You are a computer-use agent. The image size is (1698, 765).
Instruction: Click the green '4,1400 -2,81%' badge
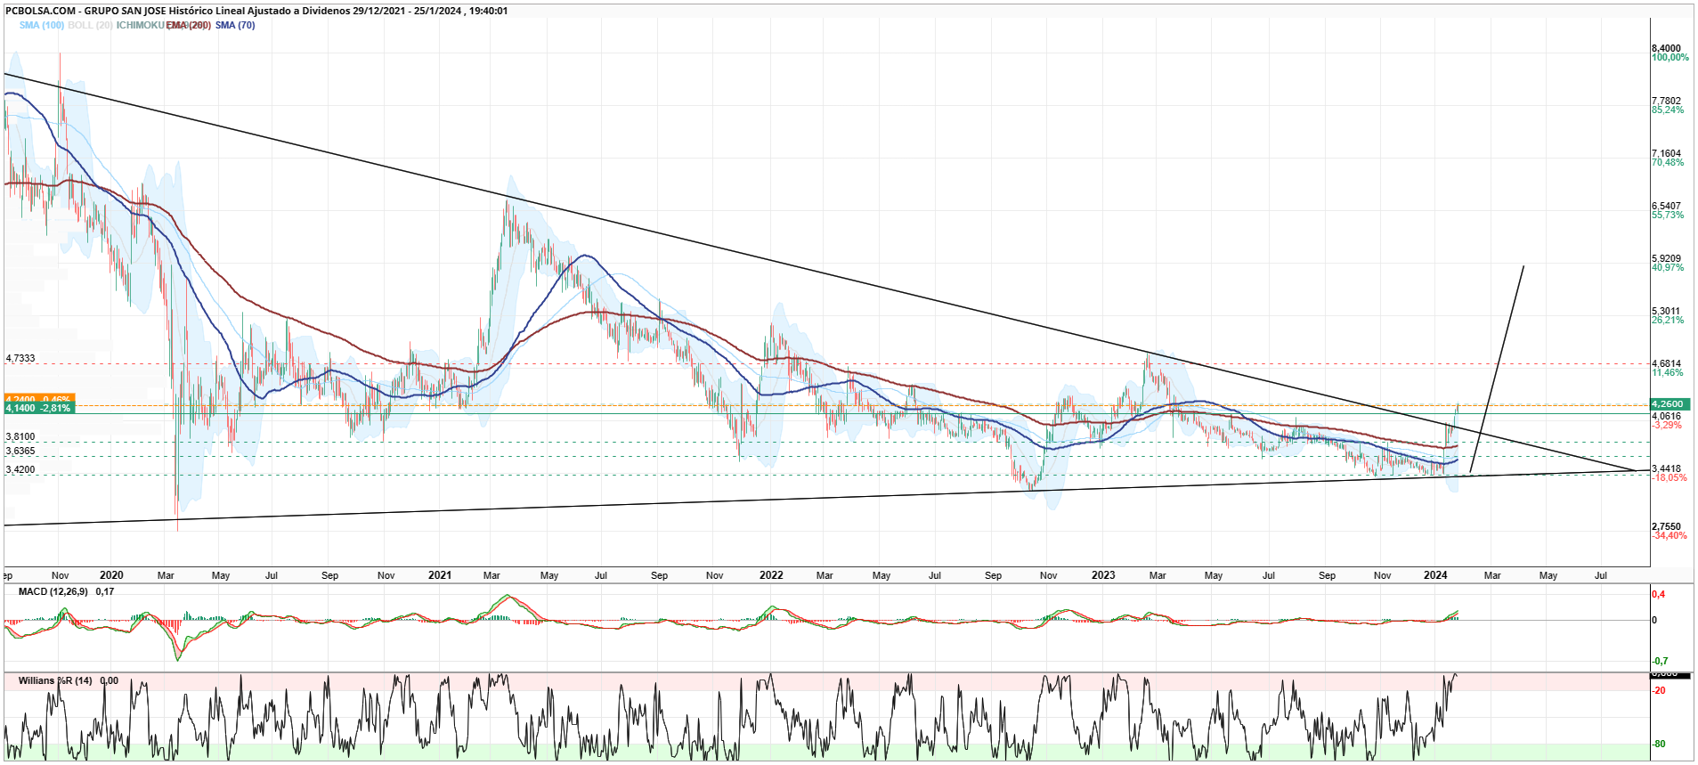[x=39, y=408]
